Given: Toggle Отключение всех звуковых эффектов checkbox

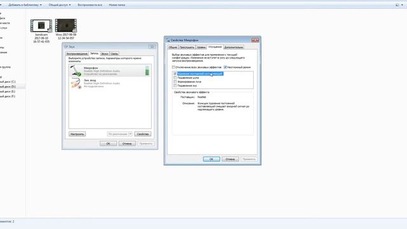Looking at the screenshot, I should [174, 67].
